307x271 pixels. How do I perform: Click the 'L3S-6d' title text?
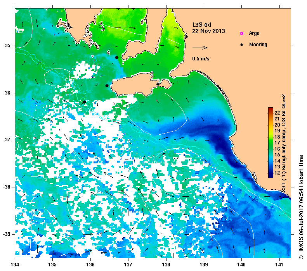[202, 25]
